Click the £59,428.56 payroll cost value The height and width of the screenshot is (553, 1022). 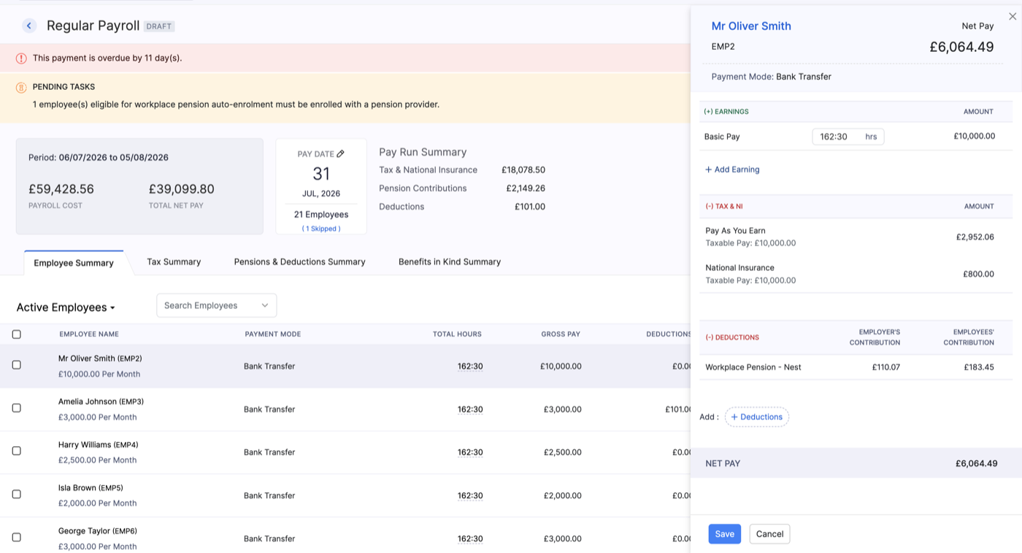(x=61, y=189)
